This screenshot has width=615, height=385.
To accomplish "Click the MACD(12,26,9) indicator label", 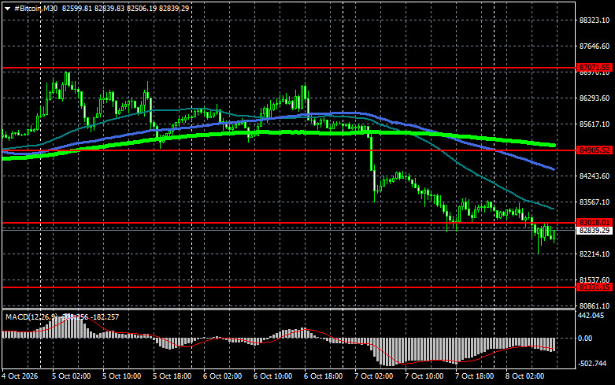I will pyautogui.click(x=33, y=317).
